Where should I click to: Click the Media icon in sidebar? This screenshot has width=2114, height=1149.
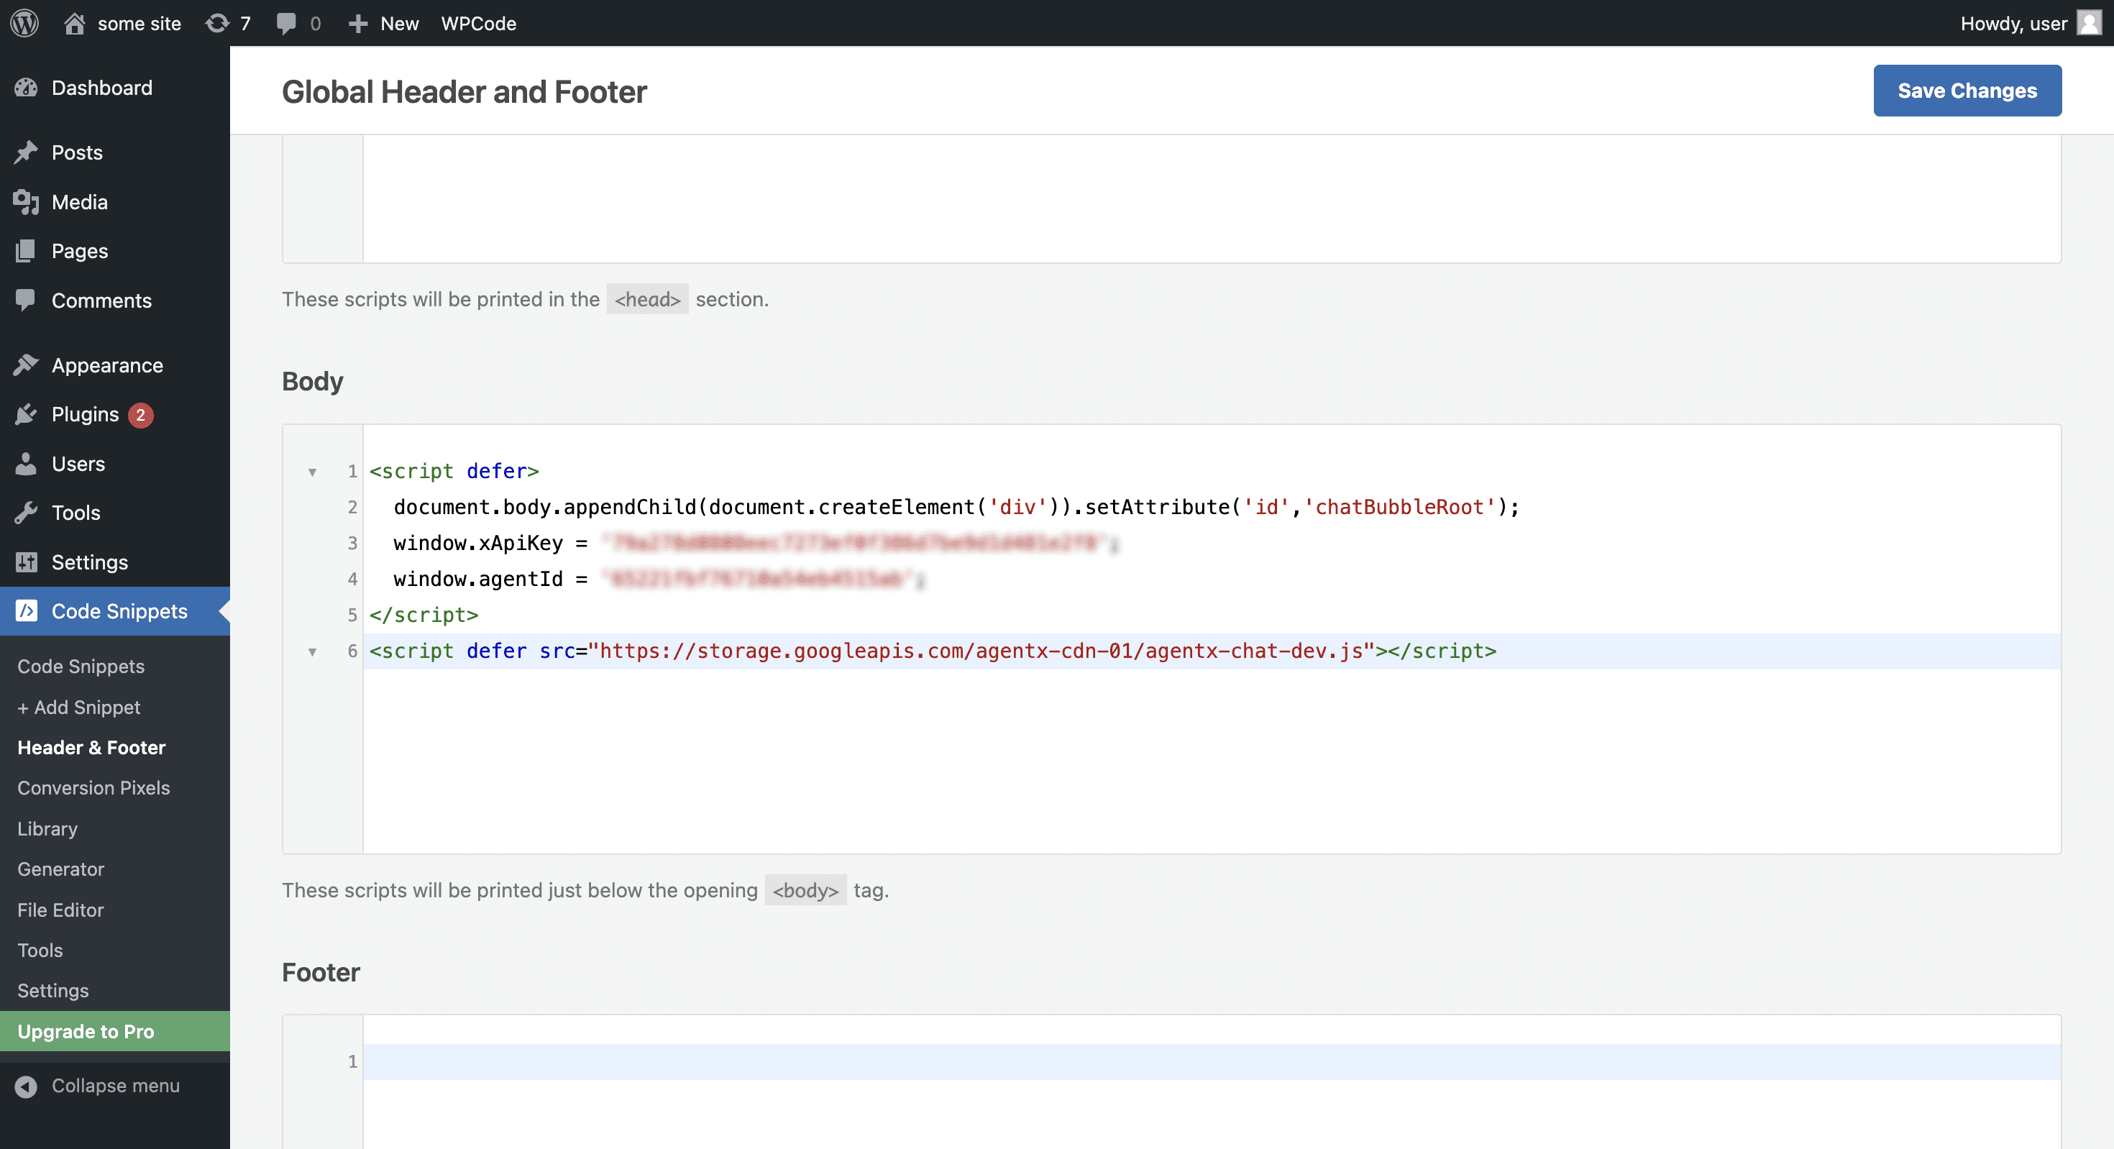click(x=27, y=202)
